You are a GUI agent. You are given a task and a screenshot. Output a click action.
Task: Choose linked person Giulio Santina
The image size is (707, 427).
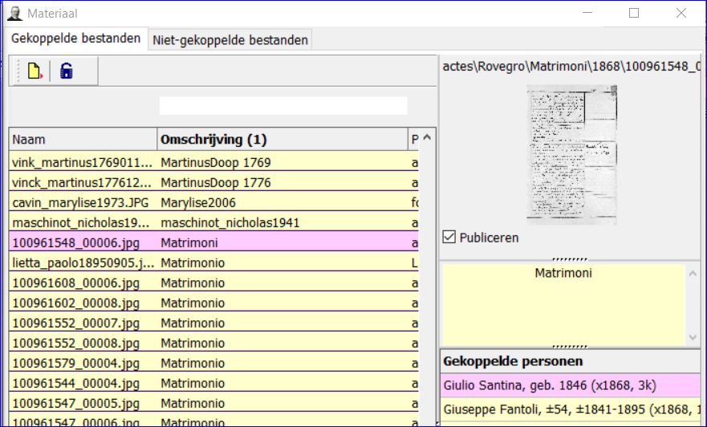pyautogui.click(x=571, y=385)
